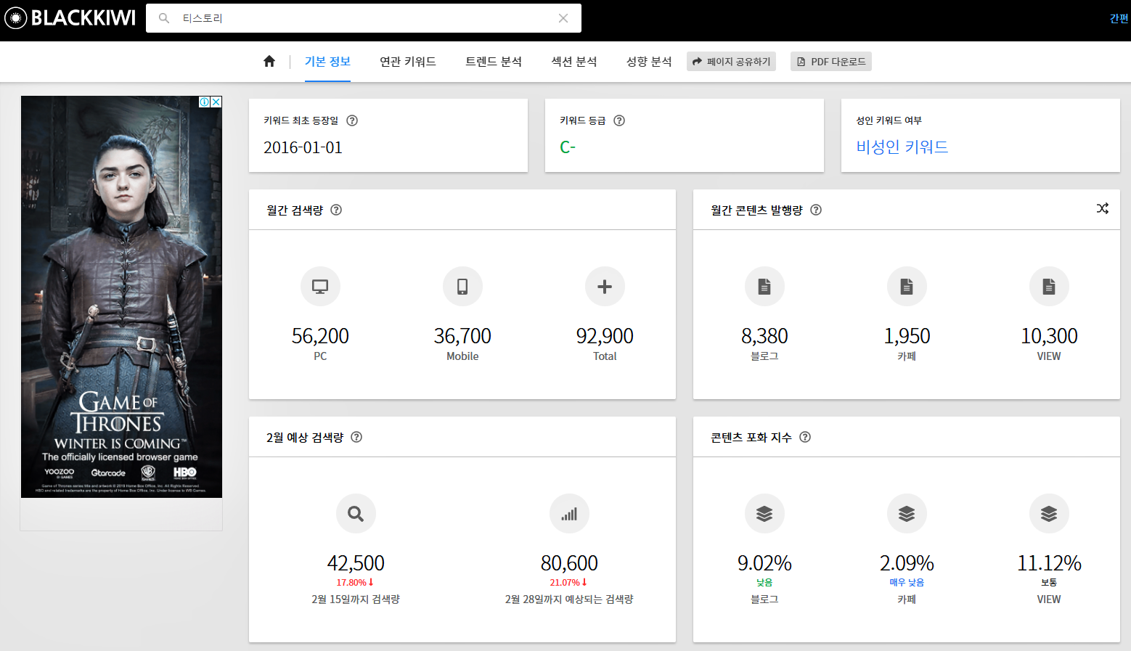
Task: Click the 페이지 공유하기 button
Action: click(x=731, y=62)
